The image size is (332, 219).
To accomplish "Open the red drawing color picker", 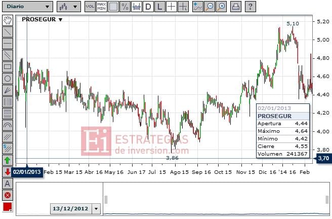I will pyautogui.click(x=8, y=207).
